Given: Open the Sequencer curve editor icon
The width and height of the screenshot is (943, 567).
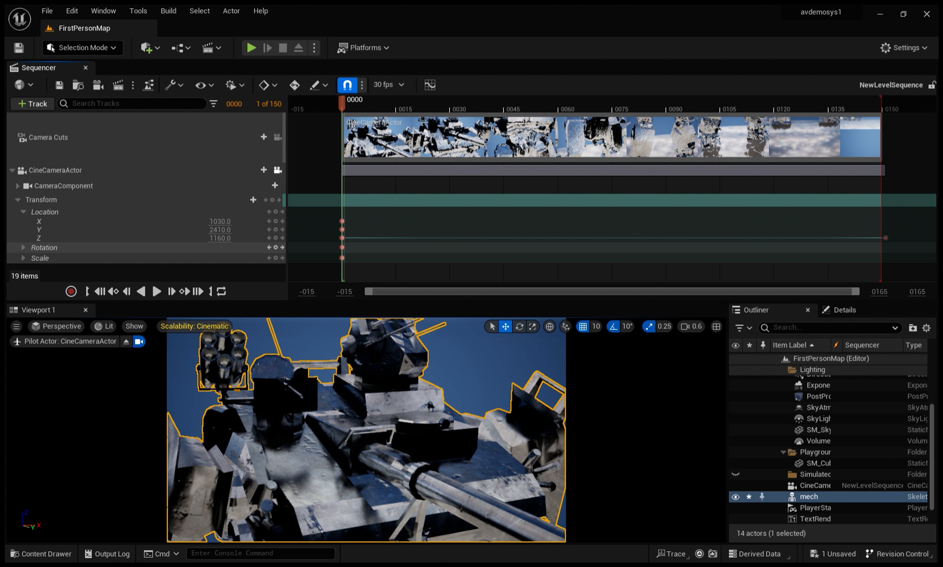Looking at the screenshot, I should click(430, 85).
